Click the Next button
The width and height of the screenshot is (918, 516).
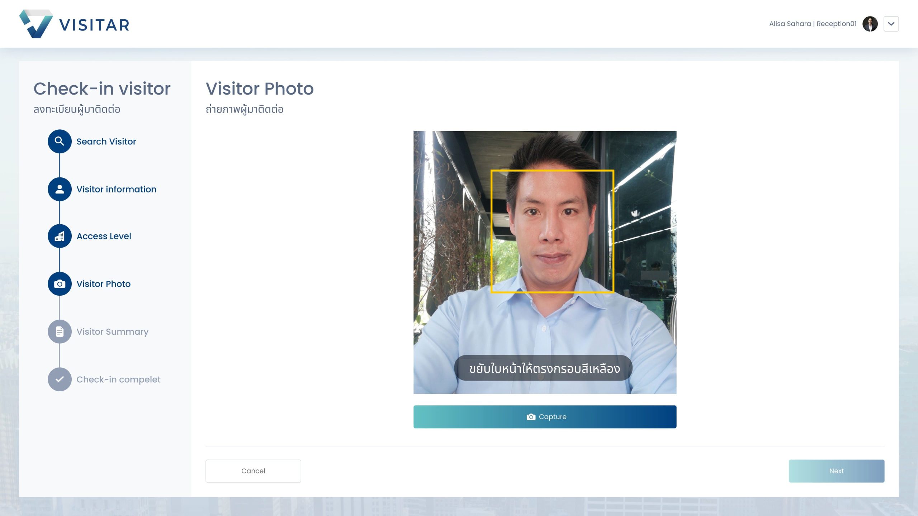[836, 471]
